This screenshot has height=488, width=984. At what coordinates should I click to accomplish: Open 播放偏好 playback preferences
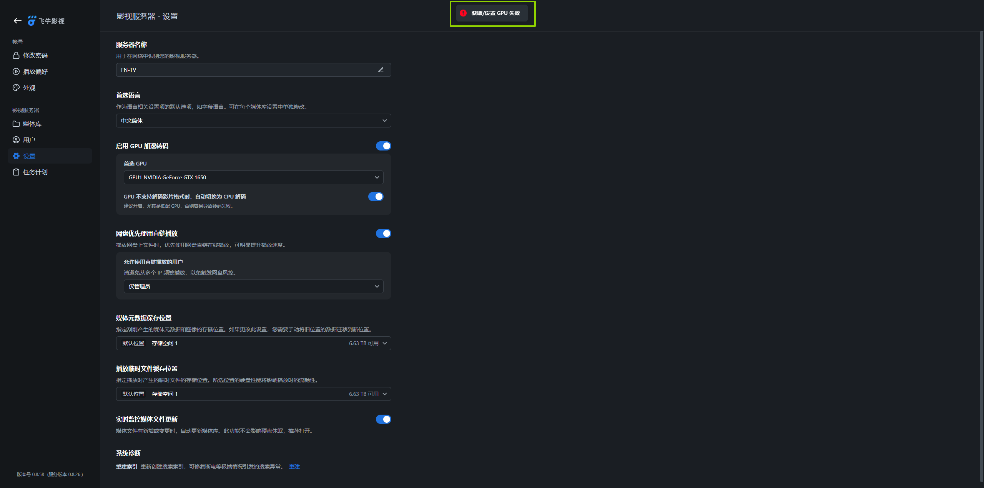point(35,71)
